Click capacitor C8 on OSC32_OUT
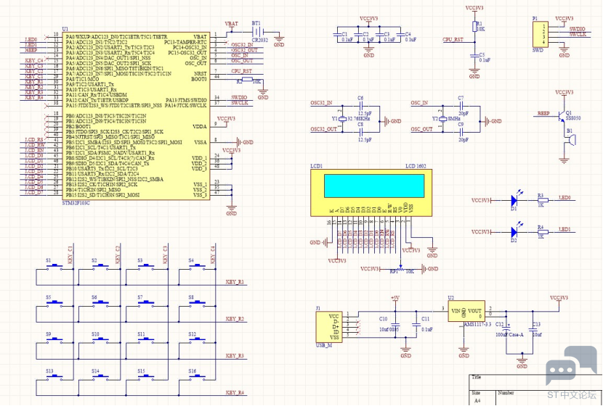This screenshot has height=406, width=603. pyautogui.click(x=360, y=132)
